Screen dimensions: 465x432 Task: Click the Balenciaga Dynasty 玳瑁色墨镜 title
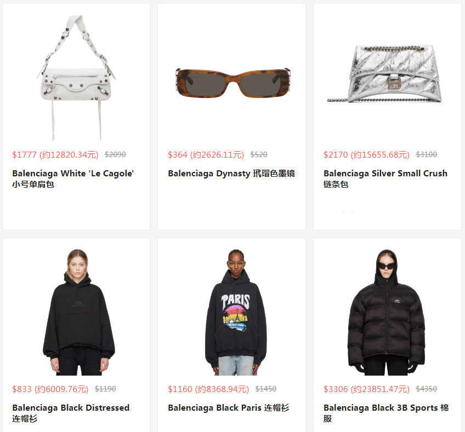pos(231,173)
